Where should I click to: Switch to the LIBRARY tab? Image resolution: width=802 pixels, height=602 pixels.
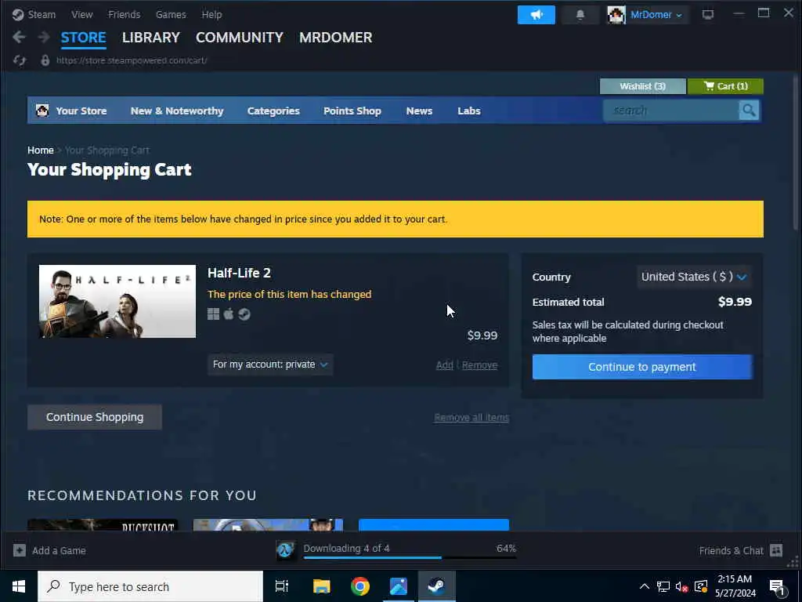(x=151, y=38)
